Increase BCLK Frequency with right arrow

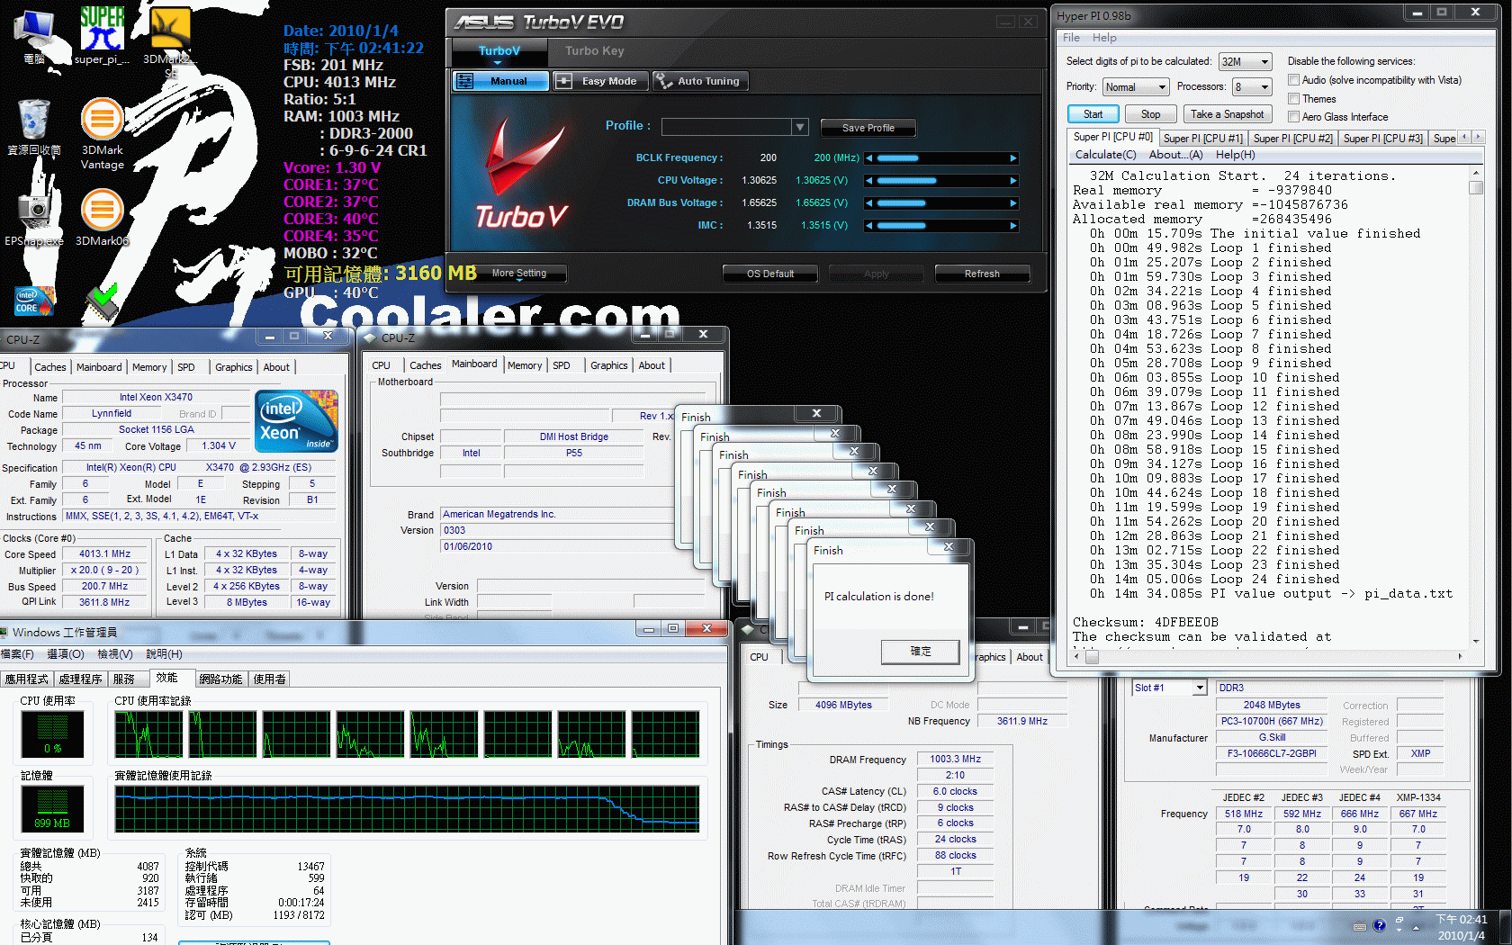tap(1013, 158)
